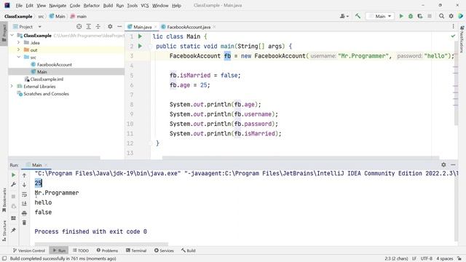
Task: Click UTF-8 encoding in status bar
Action: 427,258
